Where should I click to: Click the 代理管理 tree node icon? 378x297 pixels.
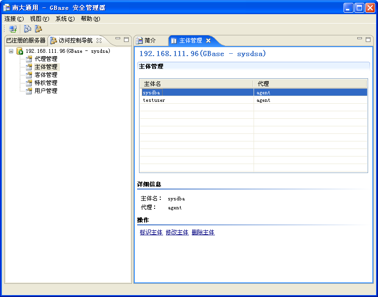pos(29,59)
